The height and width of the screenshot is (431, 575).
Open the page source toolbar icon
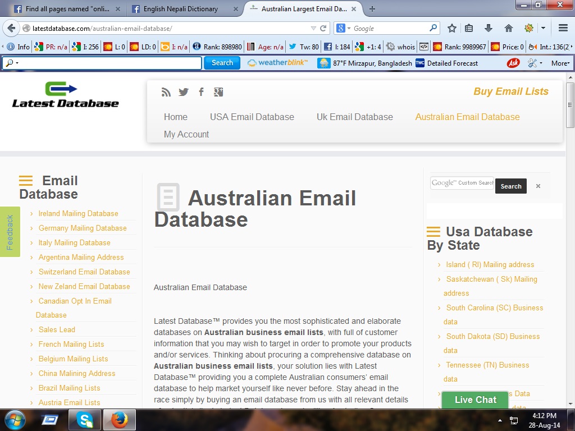tap(424, 47)
